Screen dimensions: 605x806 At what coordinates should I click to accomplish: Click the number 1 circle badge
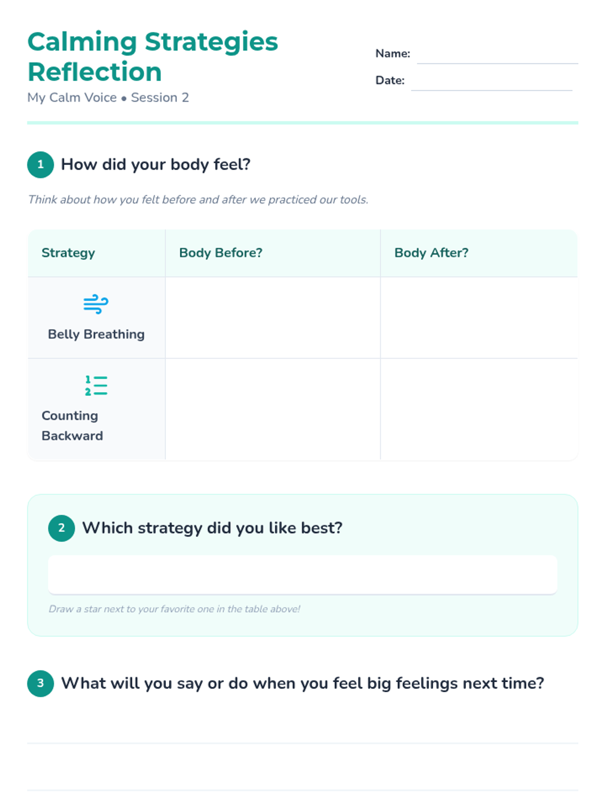pos(40,165)
